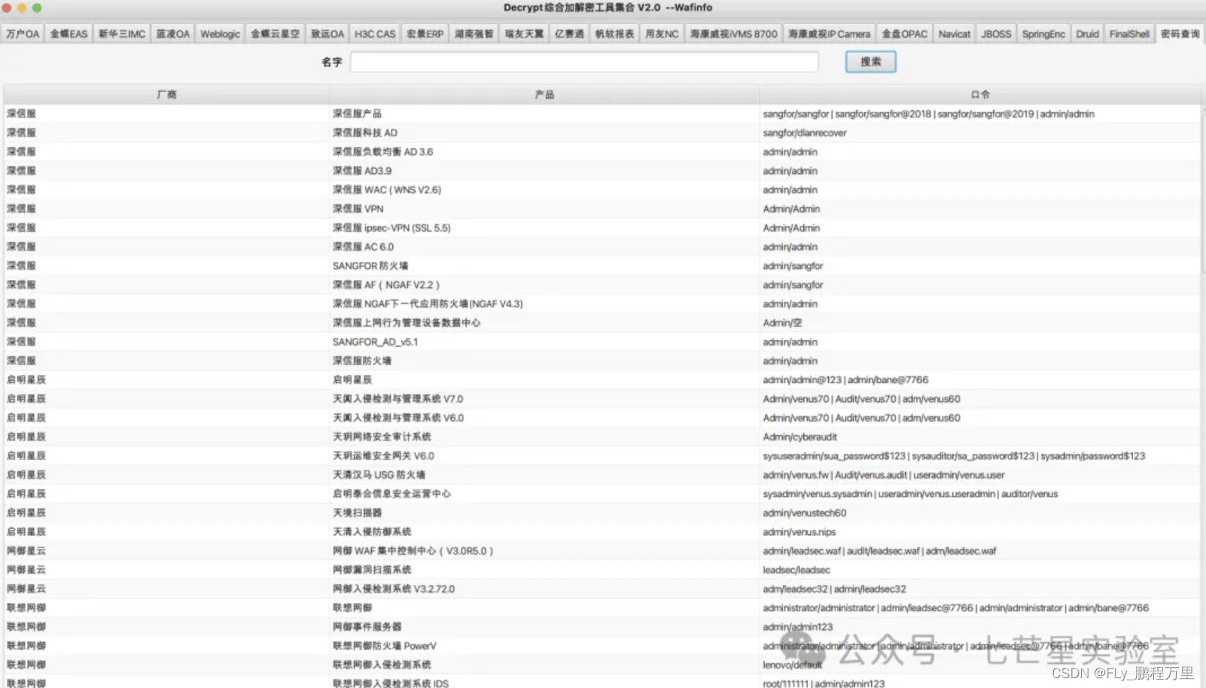Select the 深信服负载均衡 AD 3.6 row
This screenshot has width=1206, height=688.
point(602,151)
